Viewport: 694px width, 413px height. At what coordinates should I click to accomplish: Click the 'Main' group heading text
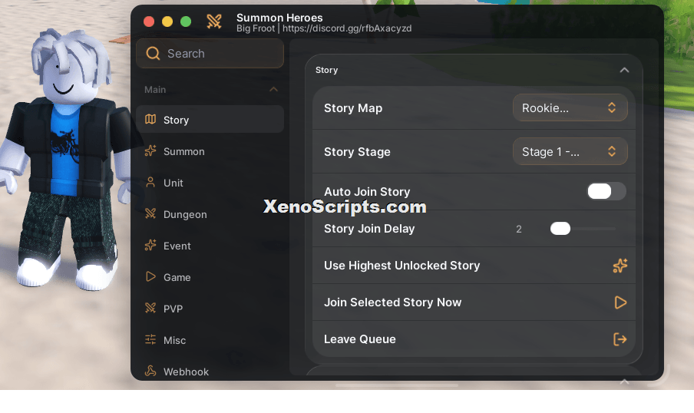[155, 89]
